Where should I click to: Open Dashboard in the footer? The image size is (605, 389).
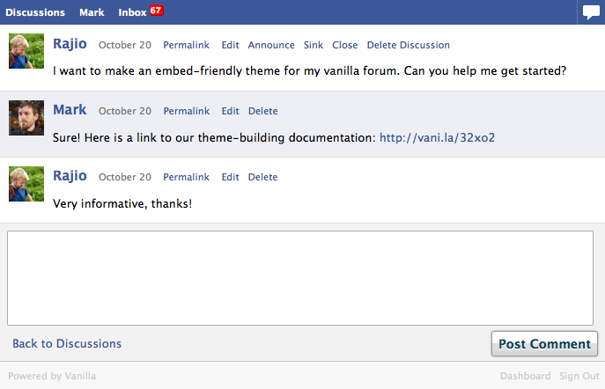(x=525, y=376)
